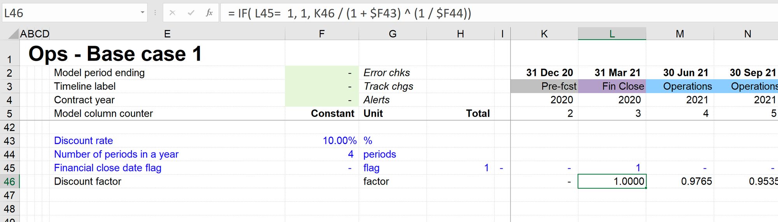Click the formula bar options dots
The height and width of the screenshot is (222, 778).
pos(155,13)
